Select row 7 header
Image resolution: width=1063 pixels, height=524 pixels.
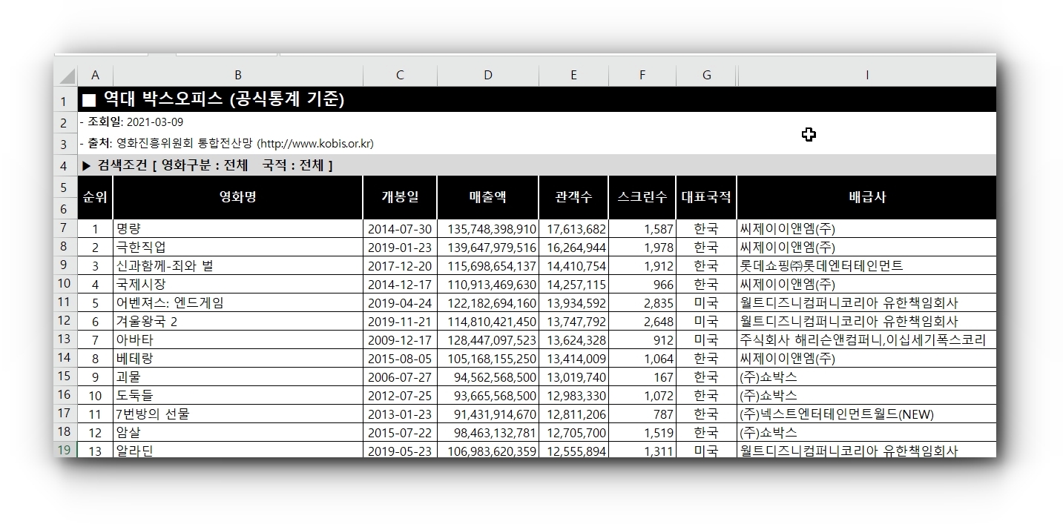tap(65, 228)
